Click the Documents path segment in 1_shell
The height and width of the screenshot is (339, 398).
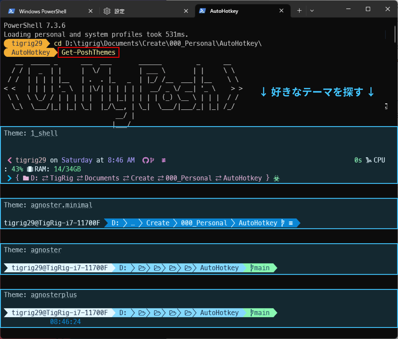(102, 178)
